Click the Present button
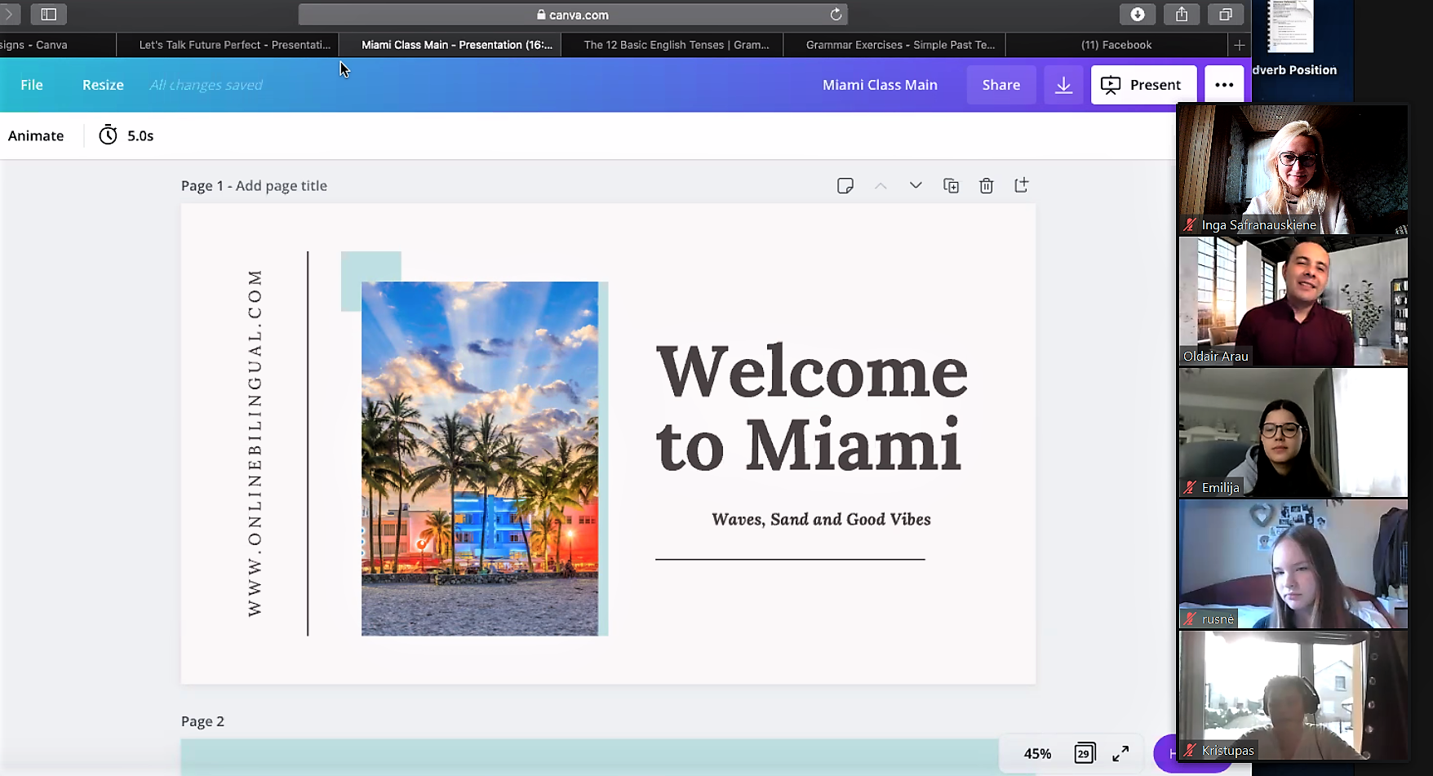 (1143, 85)
